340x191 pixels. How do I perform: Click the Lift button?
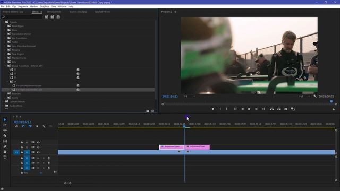click(271, 109)
